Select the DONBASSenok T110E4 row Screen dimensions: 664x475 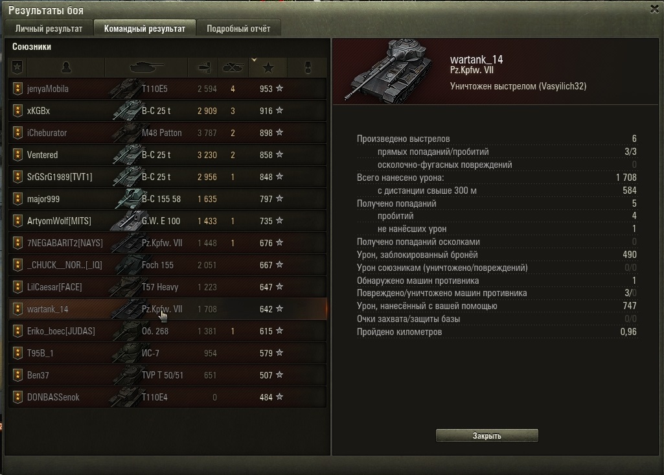167,397
